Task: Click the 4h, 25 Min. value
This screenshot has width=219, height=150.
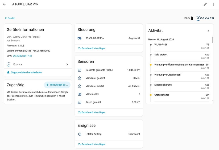Action: click(x=134, y=86)
